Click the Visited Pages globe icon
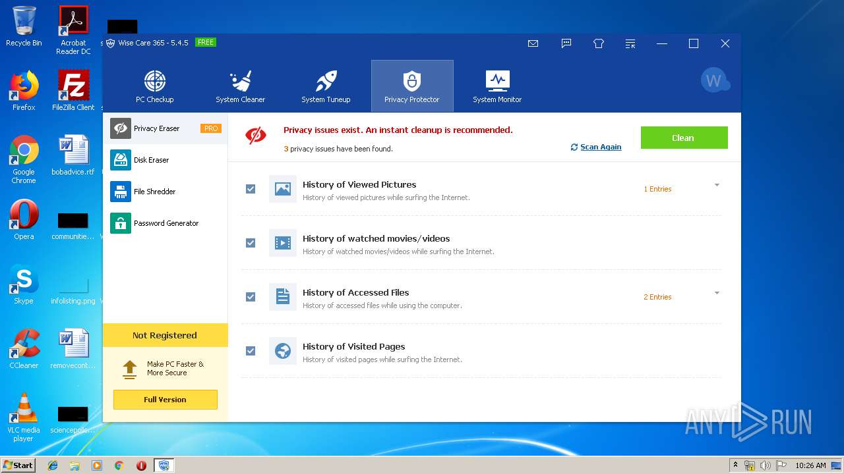This screenshot has height=474, width=844. coord(283,351)
